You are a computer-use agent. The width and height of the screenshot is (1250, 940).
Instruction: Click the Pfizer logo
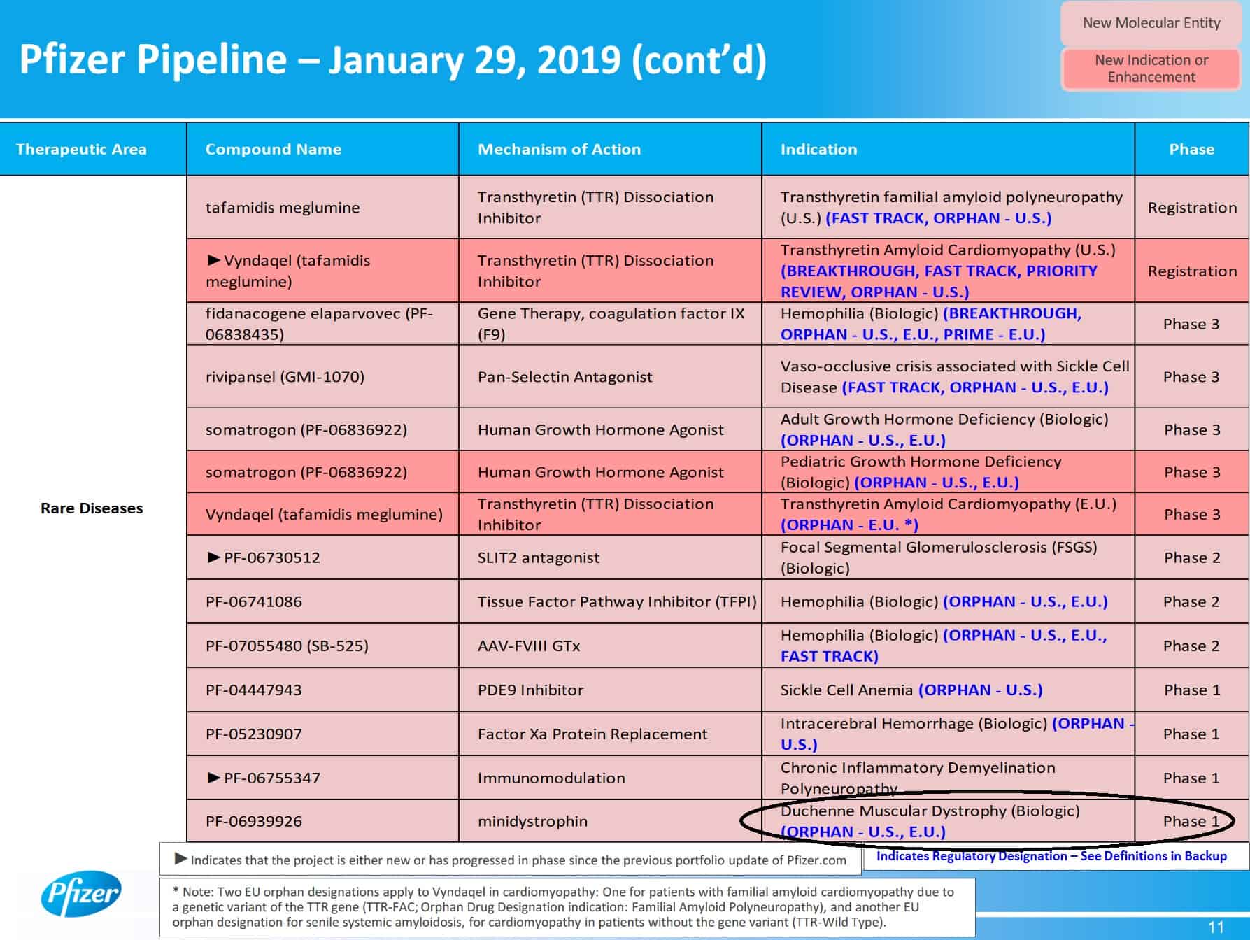[x=80, y=893]
